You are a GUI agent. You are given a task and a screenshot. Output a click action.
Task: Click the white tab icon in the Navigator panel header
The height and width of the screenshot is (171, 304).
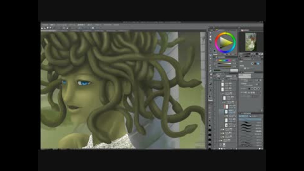(242, 30)
